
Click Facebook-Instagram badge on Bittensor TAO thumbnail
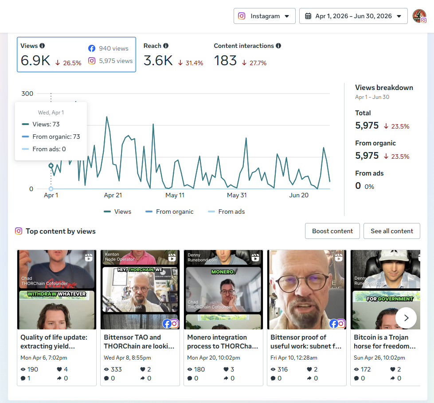click(x=171, y=324)
